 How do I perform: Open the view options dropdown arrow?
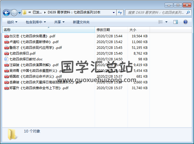[167, 22]
